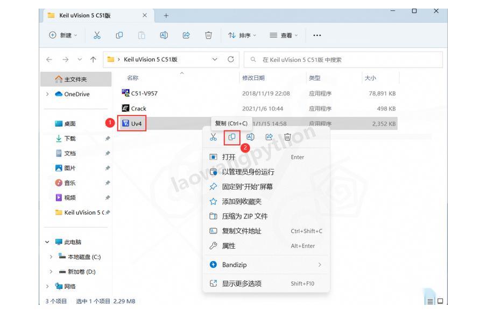Viewport: 487px width, 314px height.
Task: Choose 压缩为 ZIP 文件 menu entry
Action: click(x=266, y=216)
